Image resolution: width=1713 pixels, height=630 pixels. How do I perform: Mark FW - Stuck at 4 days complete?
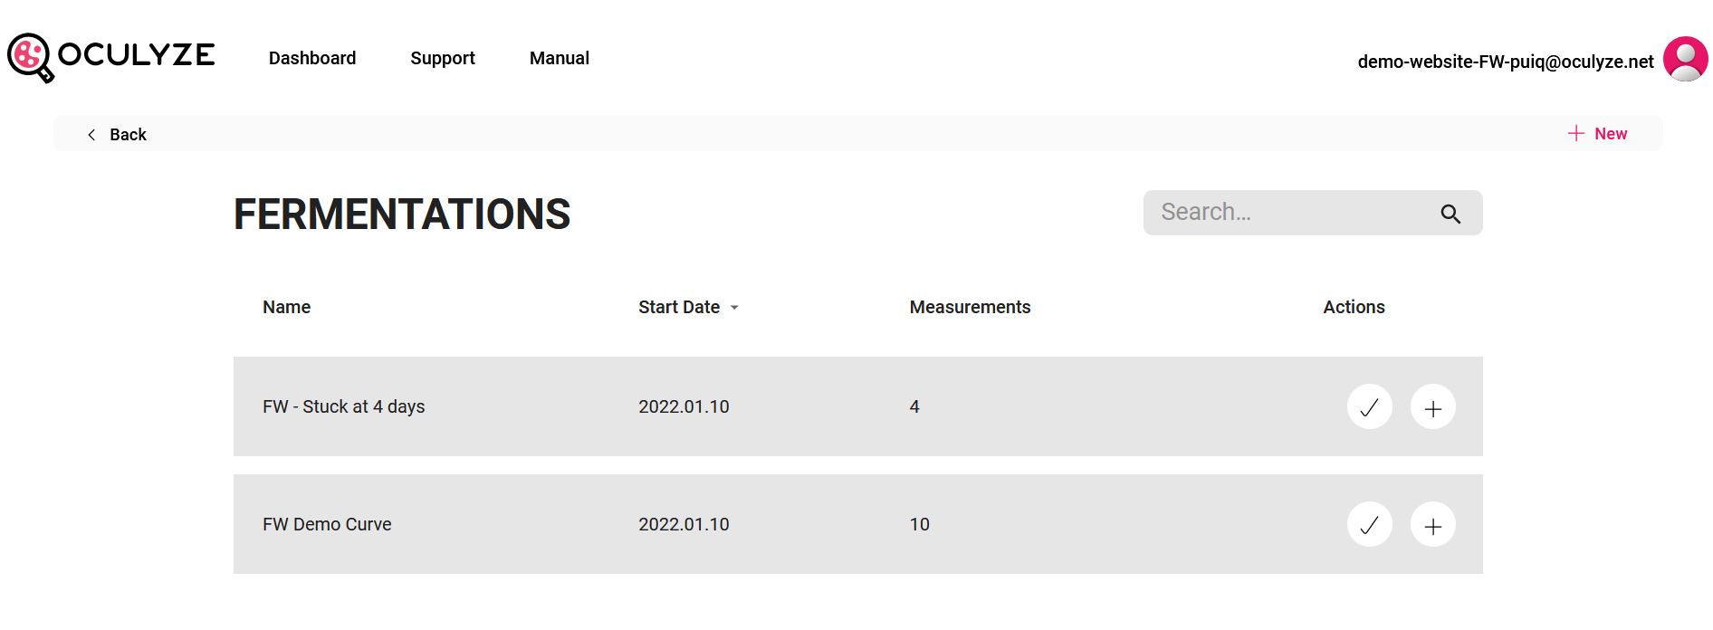pos(1369,406)
